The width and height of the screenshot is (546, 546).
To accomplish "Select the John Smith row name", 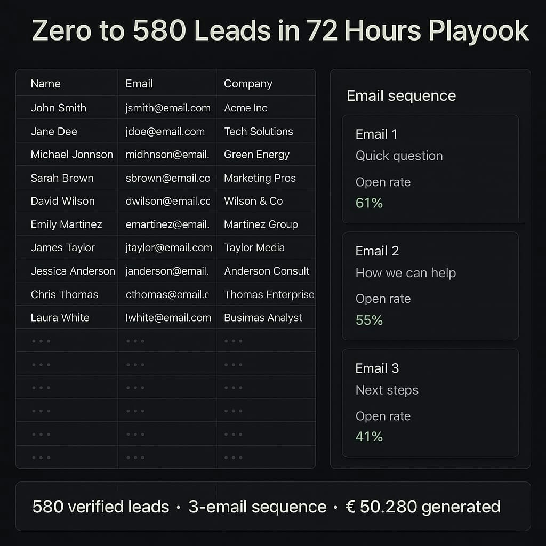I will click(x=59, y=108).
